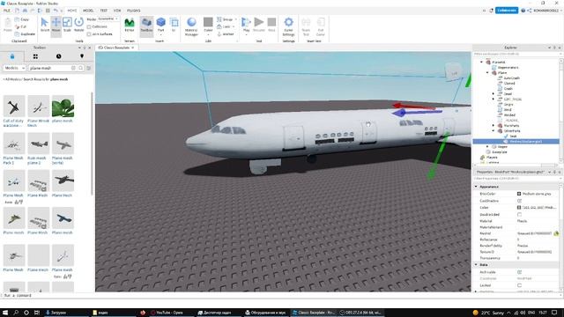
Task: Expand the MainParts tree node
Action: point(493,125)
